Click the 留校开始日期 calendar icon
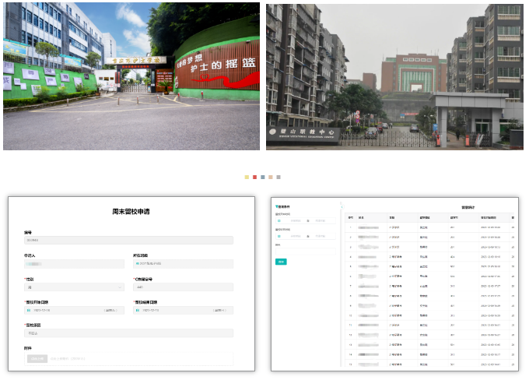This screenshot has width=529, height=387. (29, 310)
